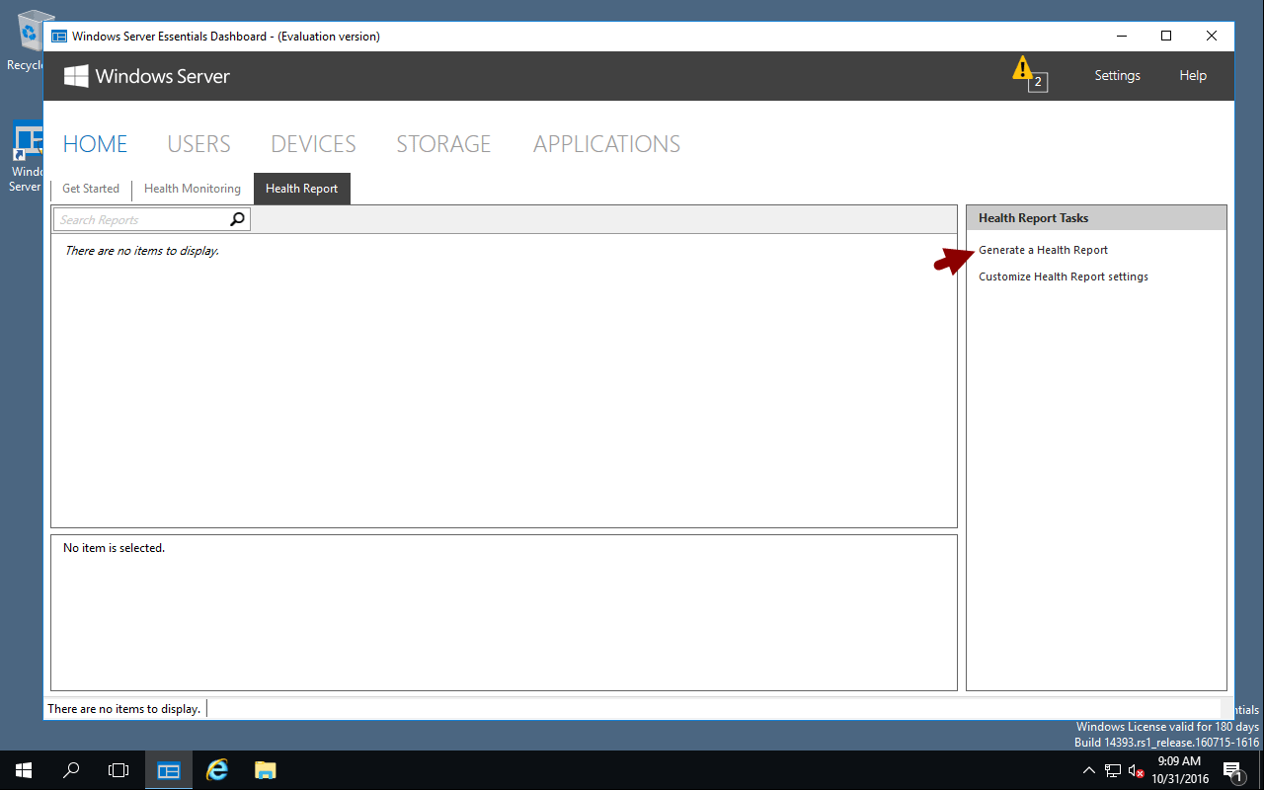Screen dimensions: 1264x790
Task: Open the STORAGE section
Action: [x=443, y=144]
